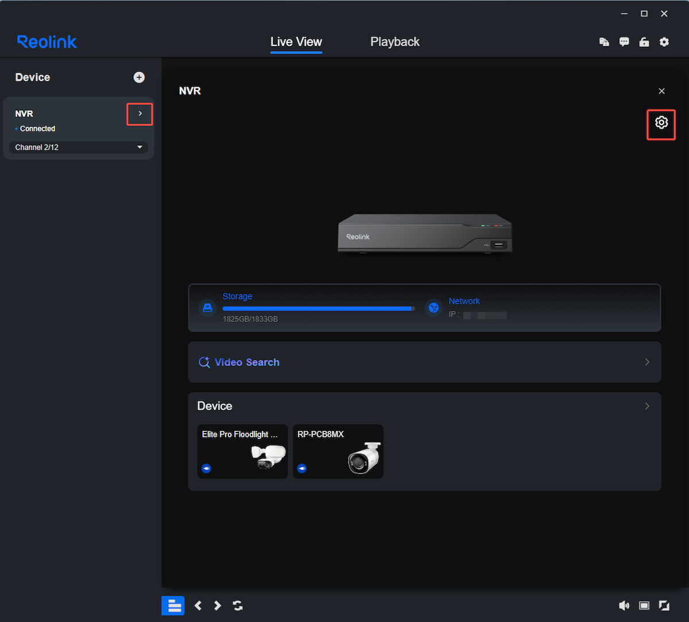Click the status badge on Elite Pro card
The image size is (689, 622).
coord(207,469)
